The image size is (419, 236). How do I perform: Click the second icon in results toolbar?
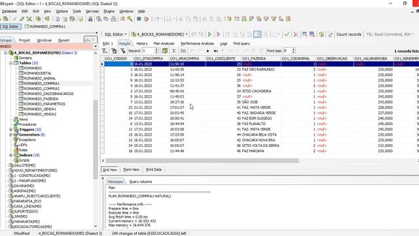point(114,51)
